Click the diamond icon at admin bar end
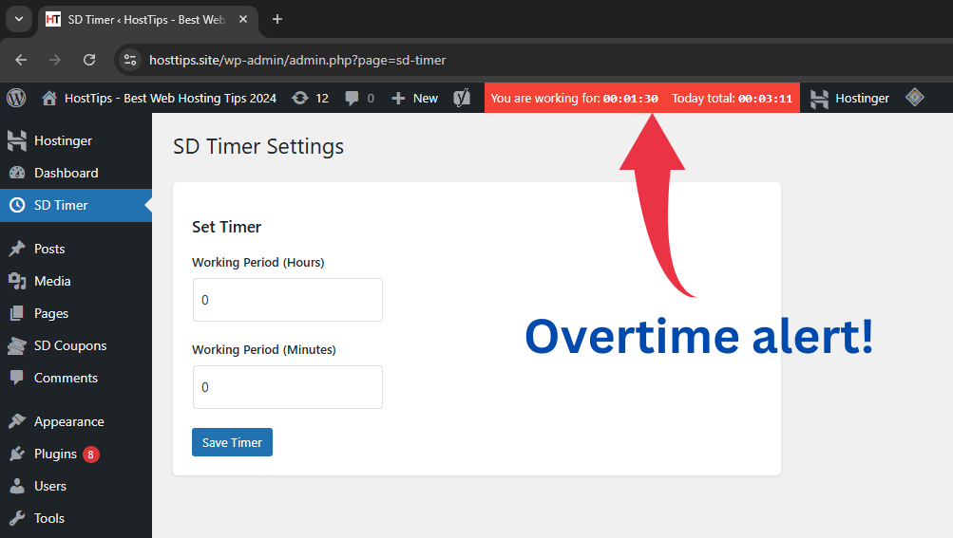The height and width of the screenshot is (538, 953). pos(915,97)
